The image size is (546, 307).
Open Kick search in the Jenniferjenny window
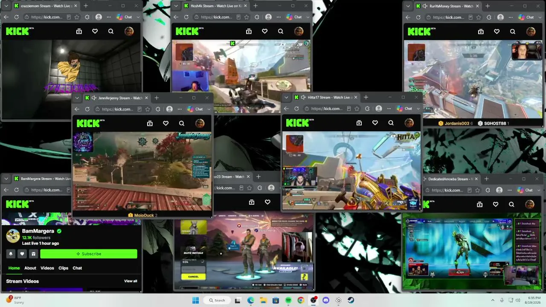[x=182, y=123]
